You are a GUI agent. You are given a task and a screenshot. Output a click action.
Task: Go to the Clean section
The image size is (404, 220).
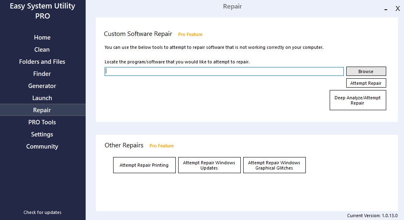(42, 50)
